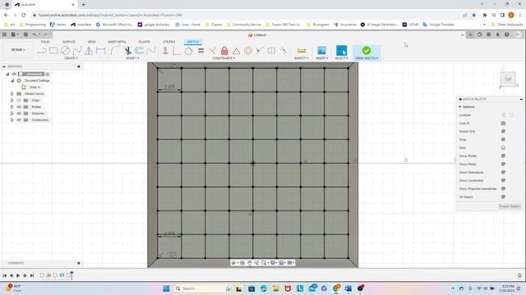
Task: Click the Insert image icon
Action: click(321, 51)
